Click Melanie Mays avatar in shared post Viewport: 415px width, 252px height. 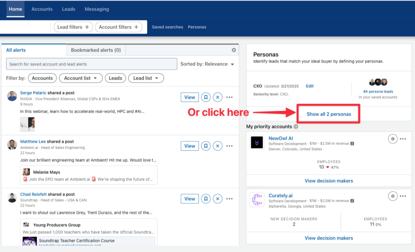pyautogui.click(x=26, y=172)
